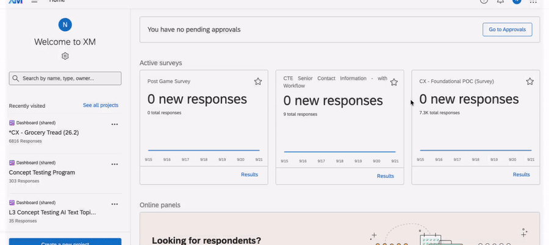This screenshot has height=245, width=549.
Task: Open Results for CTE Senior Contact Information
Action: 385,176
